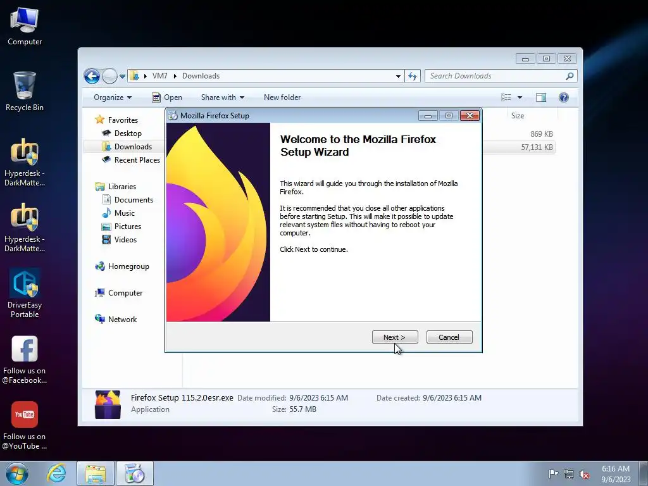
Task: Show the preview pane
Action: (541, 97)
